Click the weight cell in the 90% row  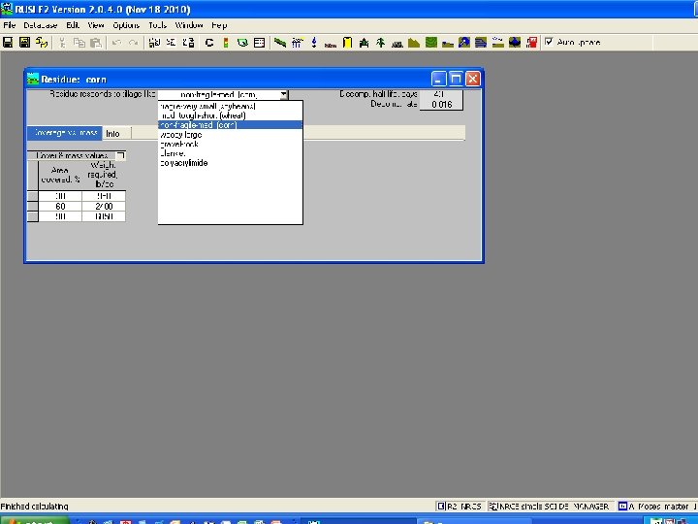(104, 216)
